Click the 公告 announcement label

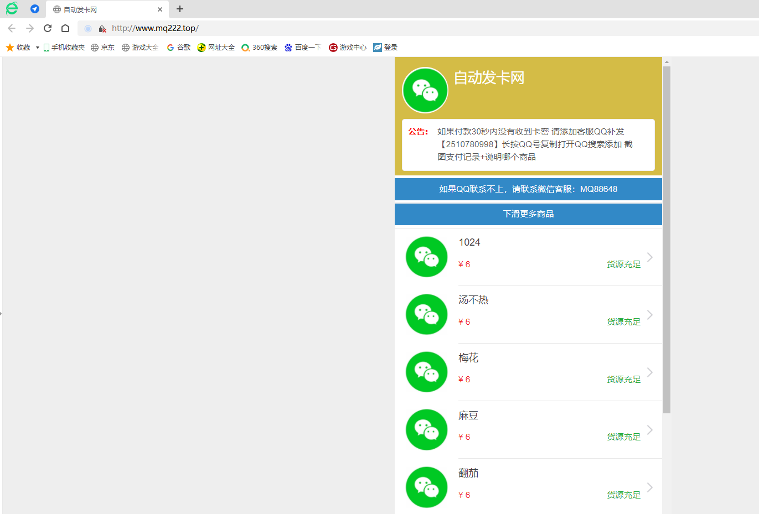[x=418, y=132]
